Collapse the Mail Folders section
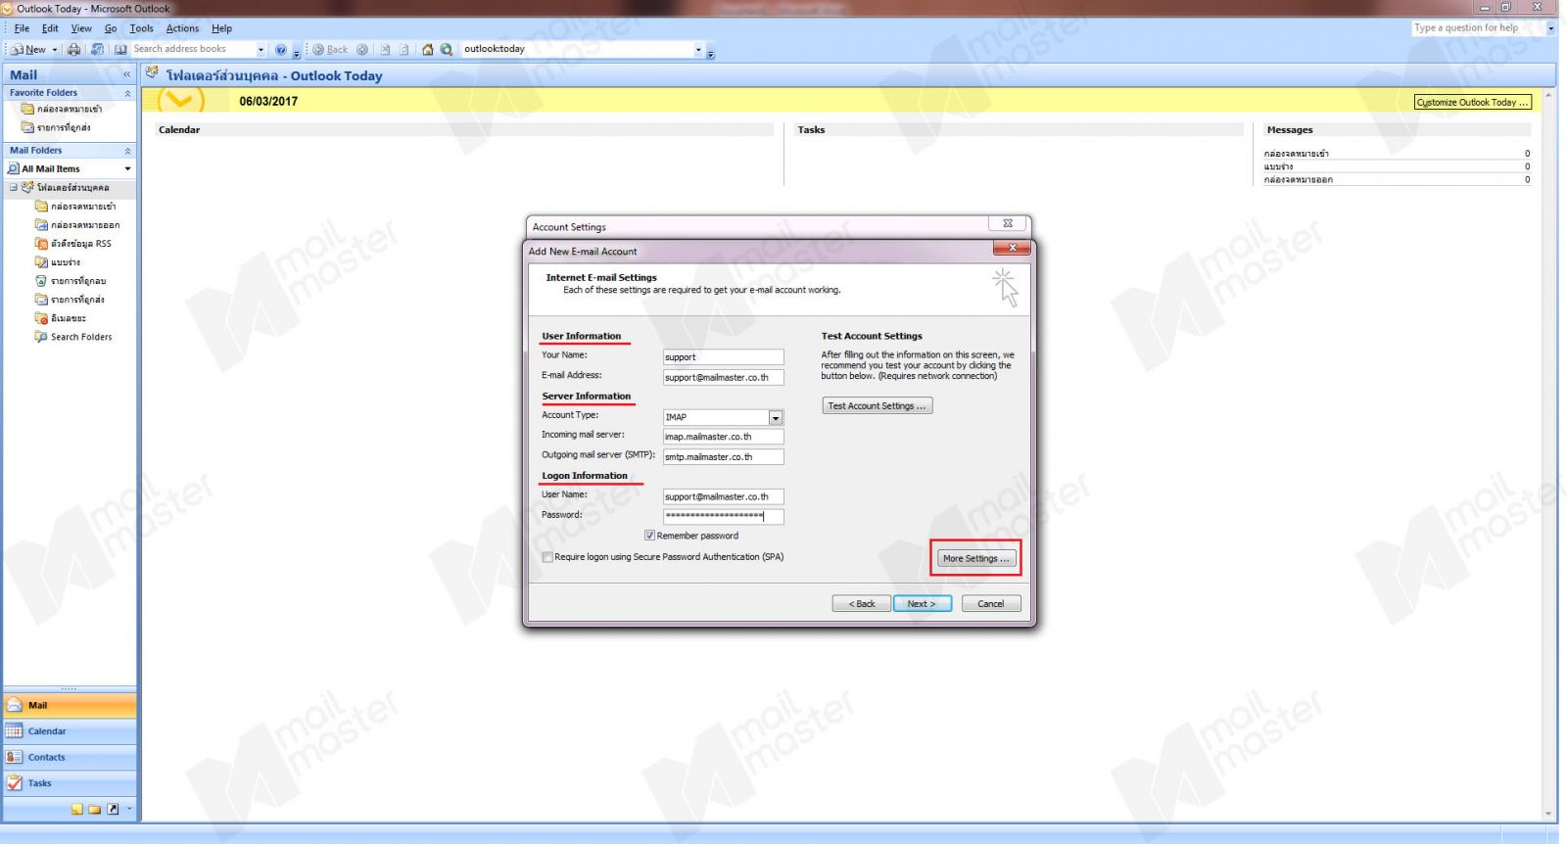This screenshot has height=844, width=1567. [127, 151]
